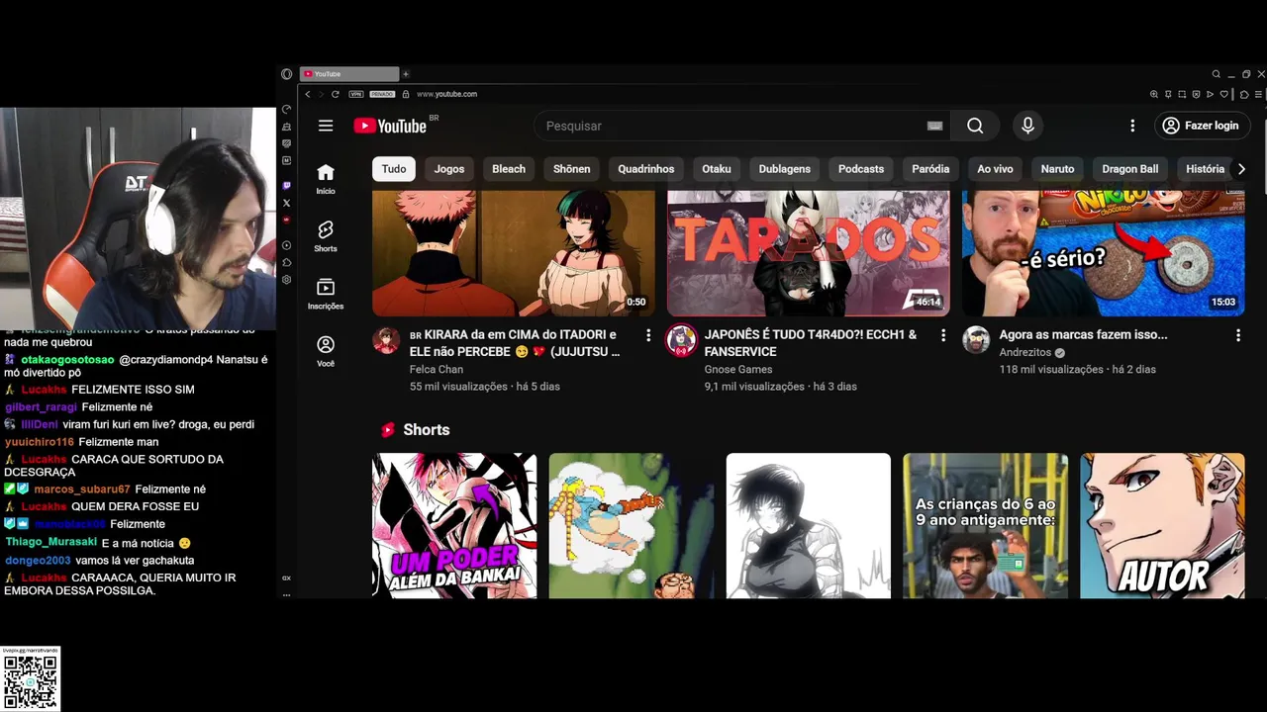Select the Jogos filter chip
Viewport: 1267px width, 712px height.
(449, 169)
